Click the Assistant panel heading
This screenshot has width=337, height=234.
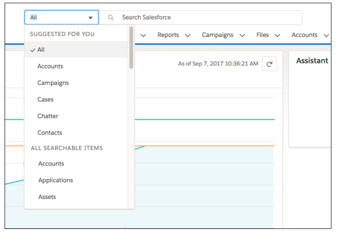(x=312, y=61)
